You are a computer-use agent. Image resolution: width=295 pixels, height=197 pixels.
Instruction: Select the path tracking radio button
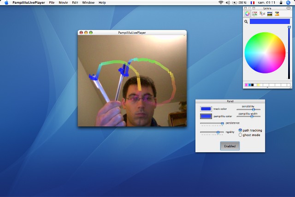point(240,130)
